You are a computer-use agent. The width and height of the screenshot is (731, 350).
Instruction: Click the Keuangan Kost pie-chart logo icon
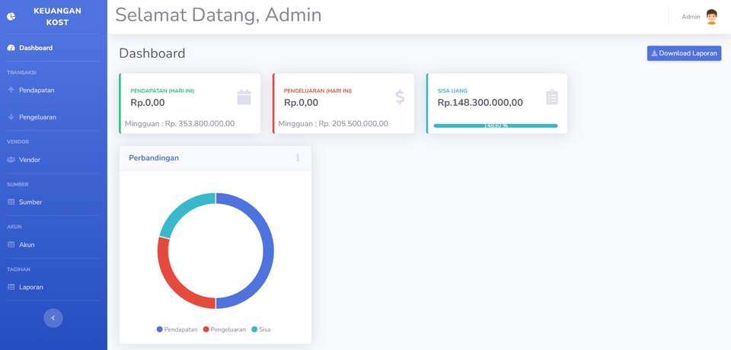click(11, 16)
